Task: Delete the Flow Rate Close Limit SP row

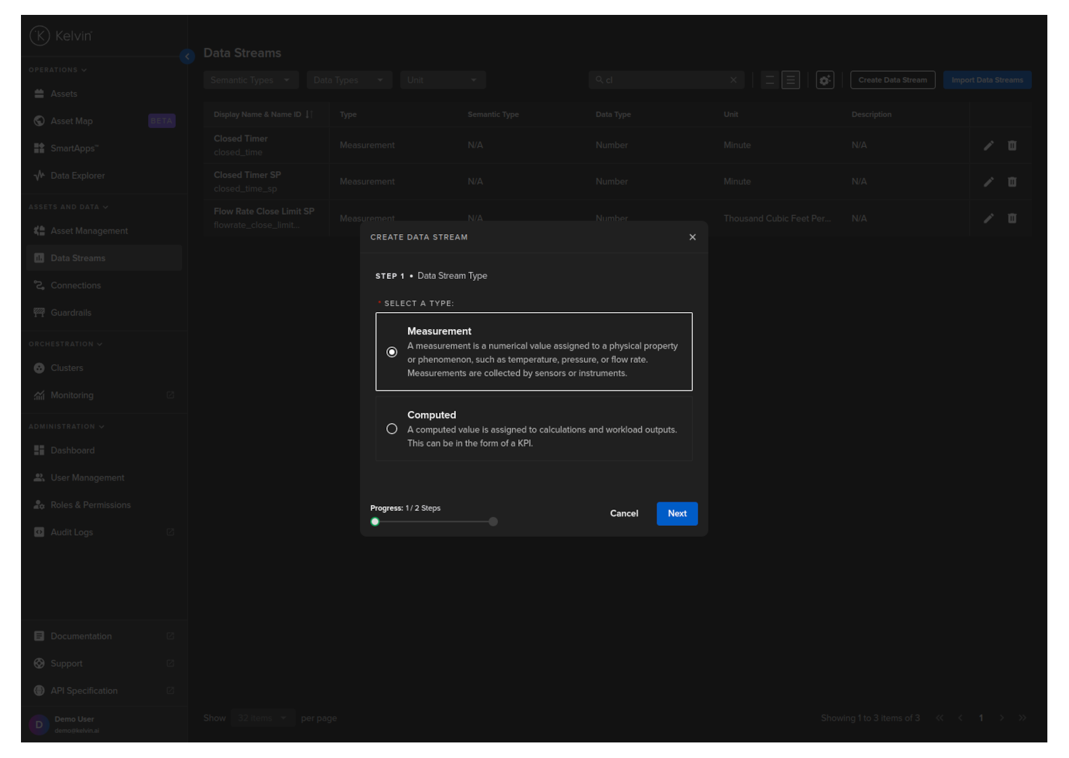Action: [1012, 219]
